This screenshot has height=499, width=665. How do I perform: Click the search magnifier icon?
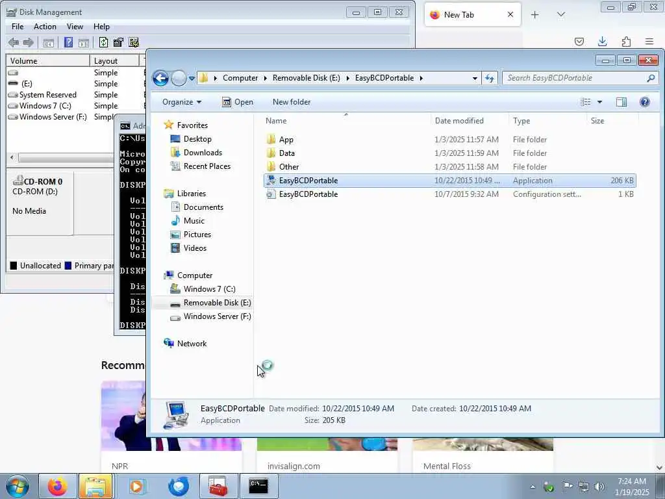tap(651, 78)
